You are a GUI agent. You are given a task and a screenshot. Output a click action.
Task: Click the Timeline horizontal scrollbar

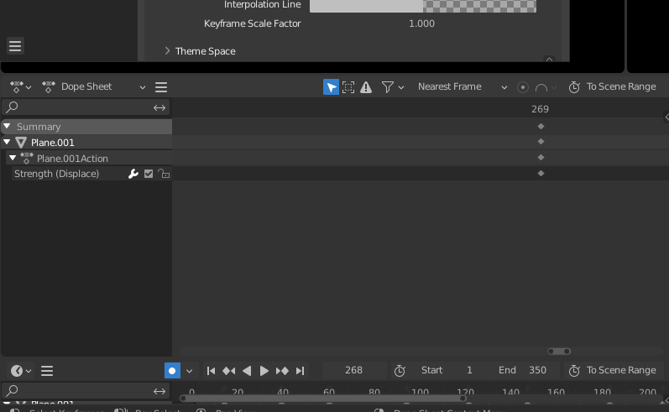click(323, 399)
